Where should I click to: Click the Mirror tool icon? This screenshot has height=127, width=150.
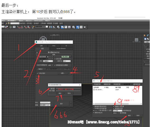coord(50,27)
